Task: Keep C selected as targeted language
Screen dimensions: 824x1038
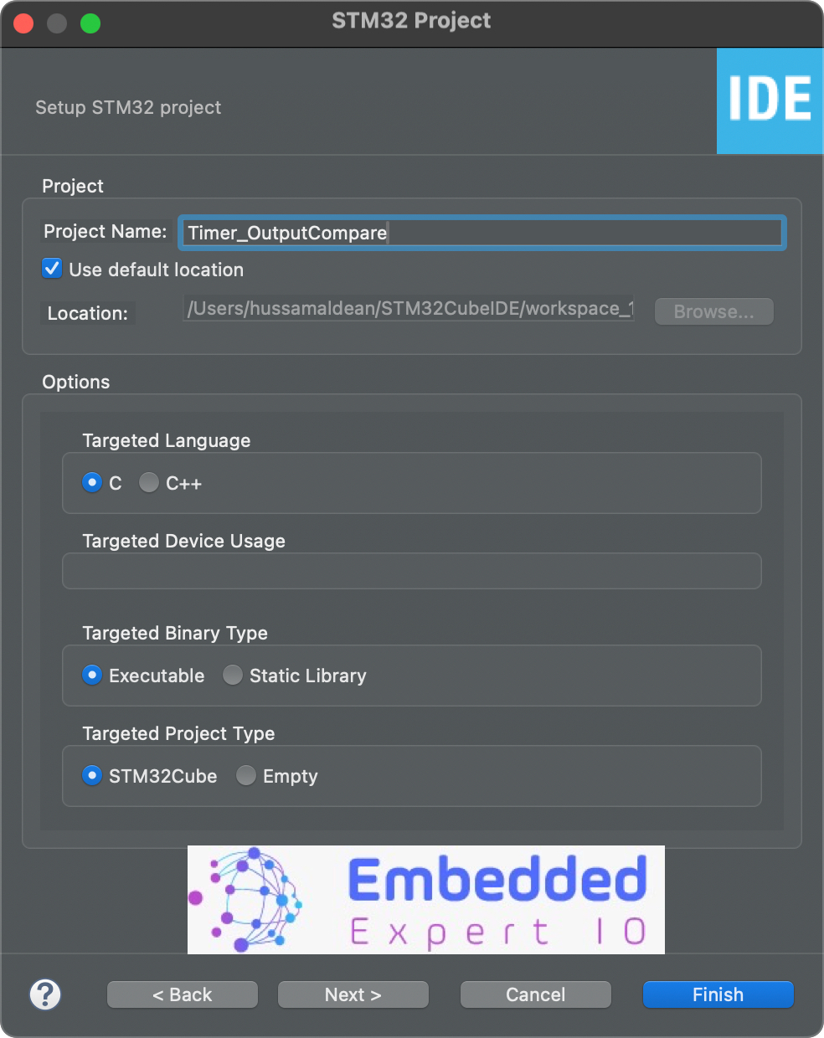Action: (91, 482)
